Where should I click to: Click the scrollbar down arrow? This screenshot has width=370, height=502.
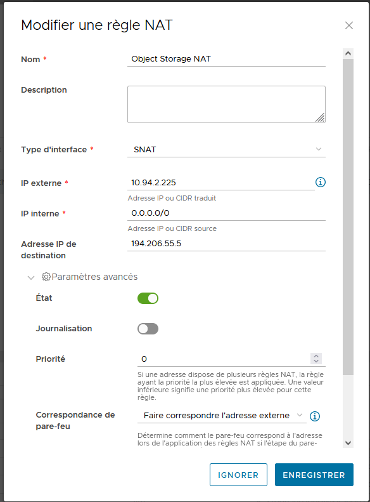[x=348, y=443]
